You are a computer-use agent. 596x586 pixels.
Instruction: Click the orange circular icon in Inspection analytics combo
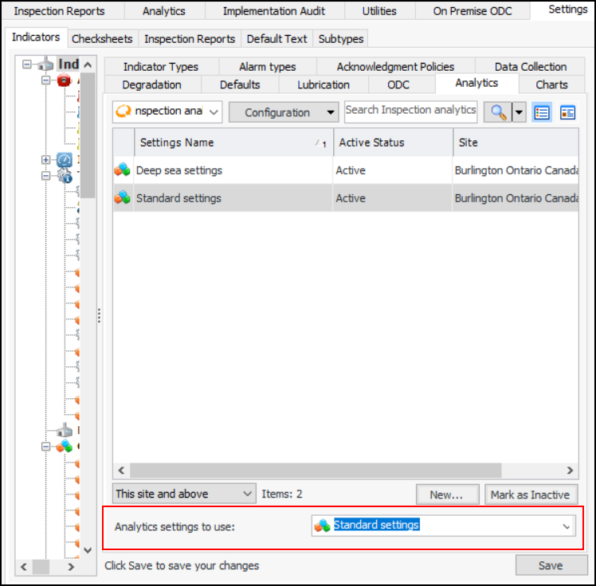[123, 111]
